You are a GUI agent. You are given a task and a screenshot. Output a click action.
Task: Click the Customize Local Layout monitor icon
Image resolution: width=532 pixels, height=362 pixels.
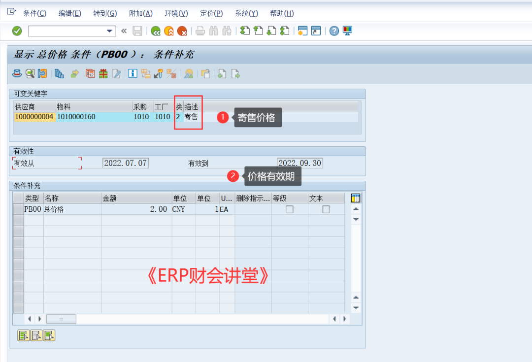348,31
